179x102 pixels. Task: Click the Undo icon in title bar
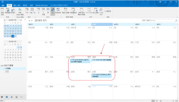[x=8, y=2]
